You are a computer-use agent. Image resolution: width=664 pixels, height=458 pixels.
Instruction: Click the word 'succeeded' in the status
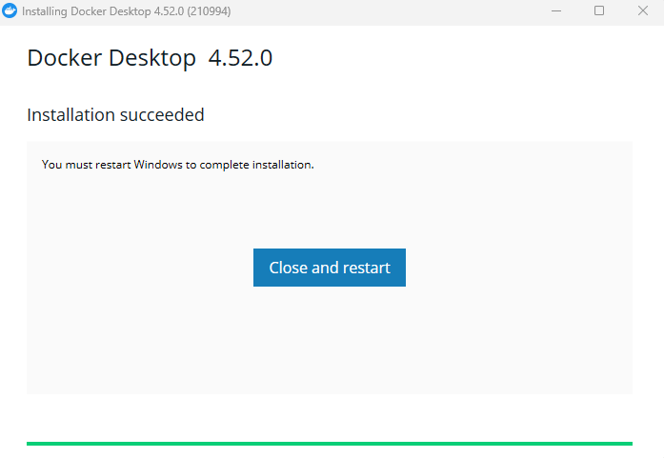pos(161,115)
